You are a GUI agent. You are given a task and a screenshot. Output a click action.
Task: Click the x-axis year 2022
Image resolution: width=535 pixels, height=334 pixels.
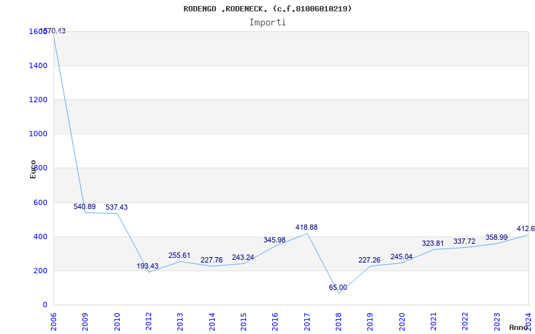point(465,322)
